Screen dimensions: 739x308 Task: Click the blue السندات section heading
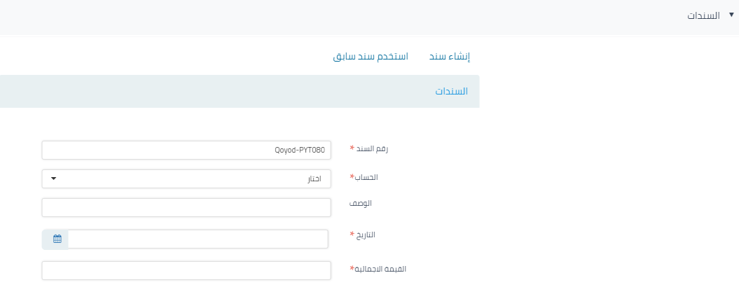click(451, 92)
